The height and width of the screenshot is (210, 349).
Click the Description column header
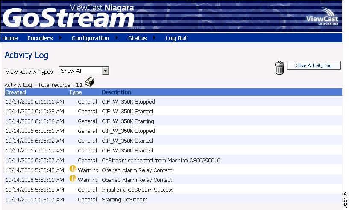click(117, 92)
